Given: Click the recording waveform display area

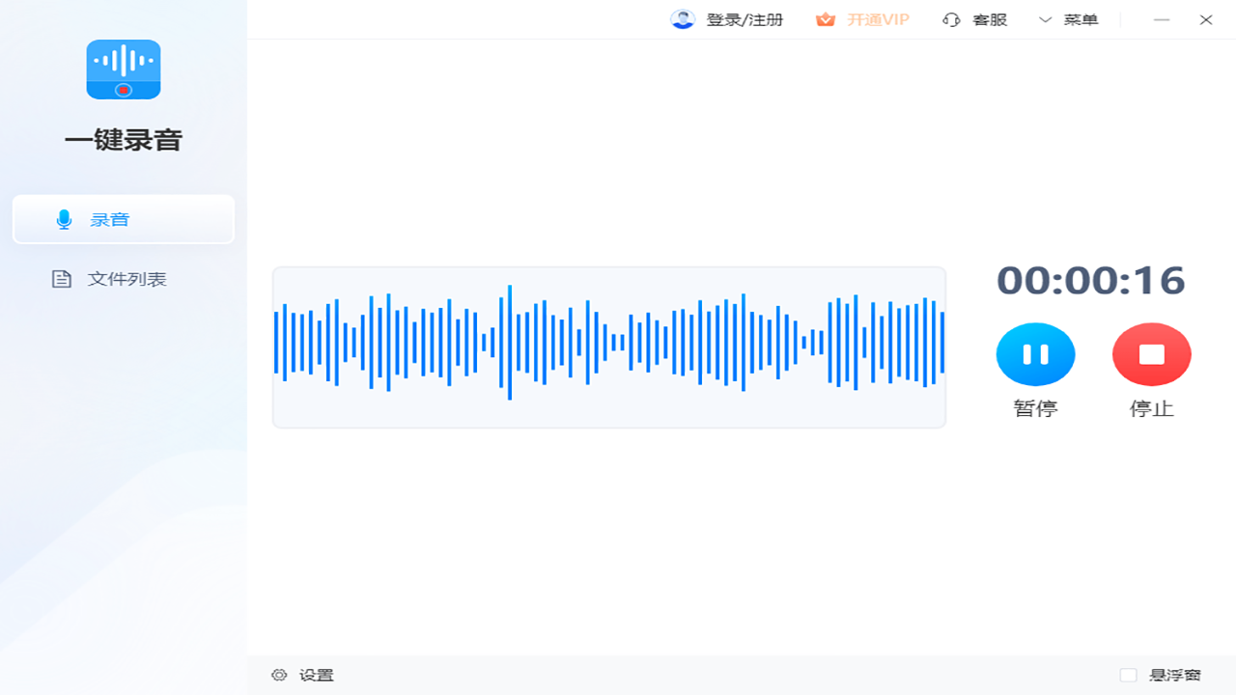Looking at the screenshot, I should point(608,346).
